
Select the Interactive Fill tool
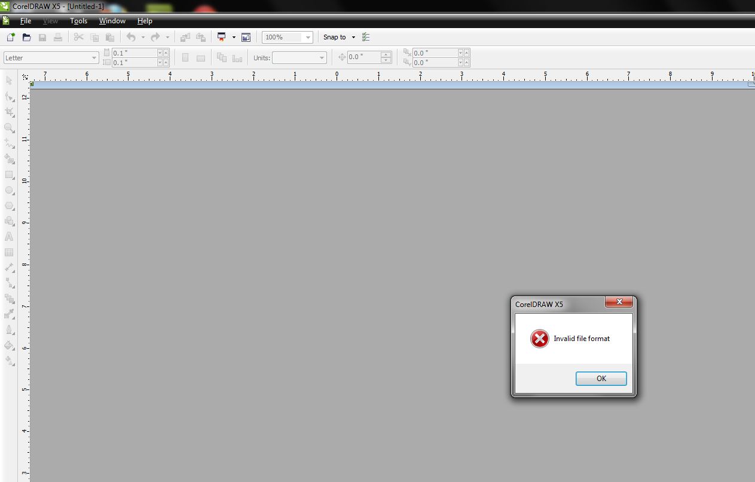click(10, 361)
